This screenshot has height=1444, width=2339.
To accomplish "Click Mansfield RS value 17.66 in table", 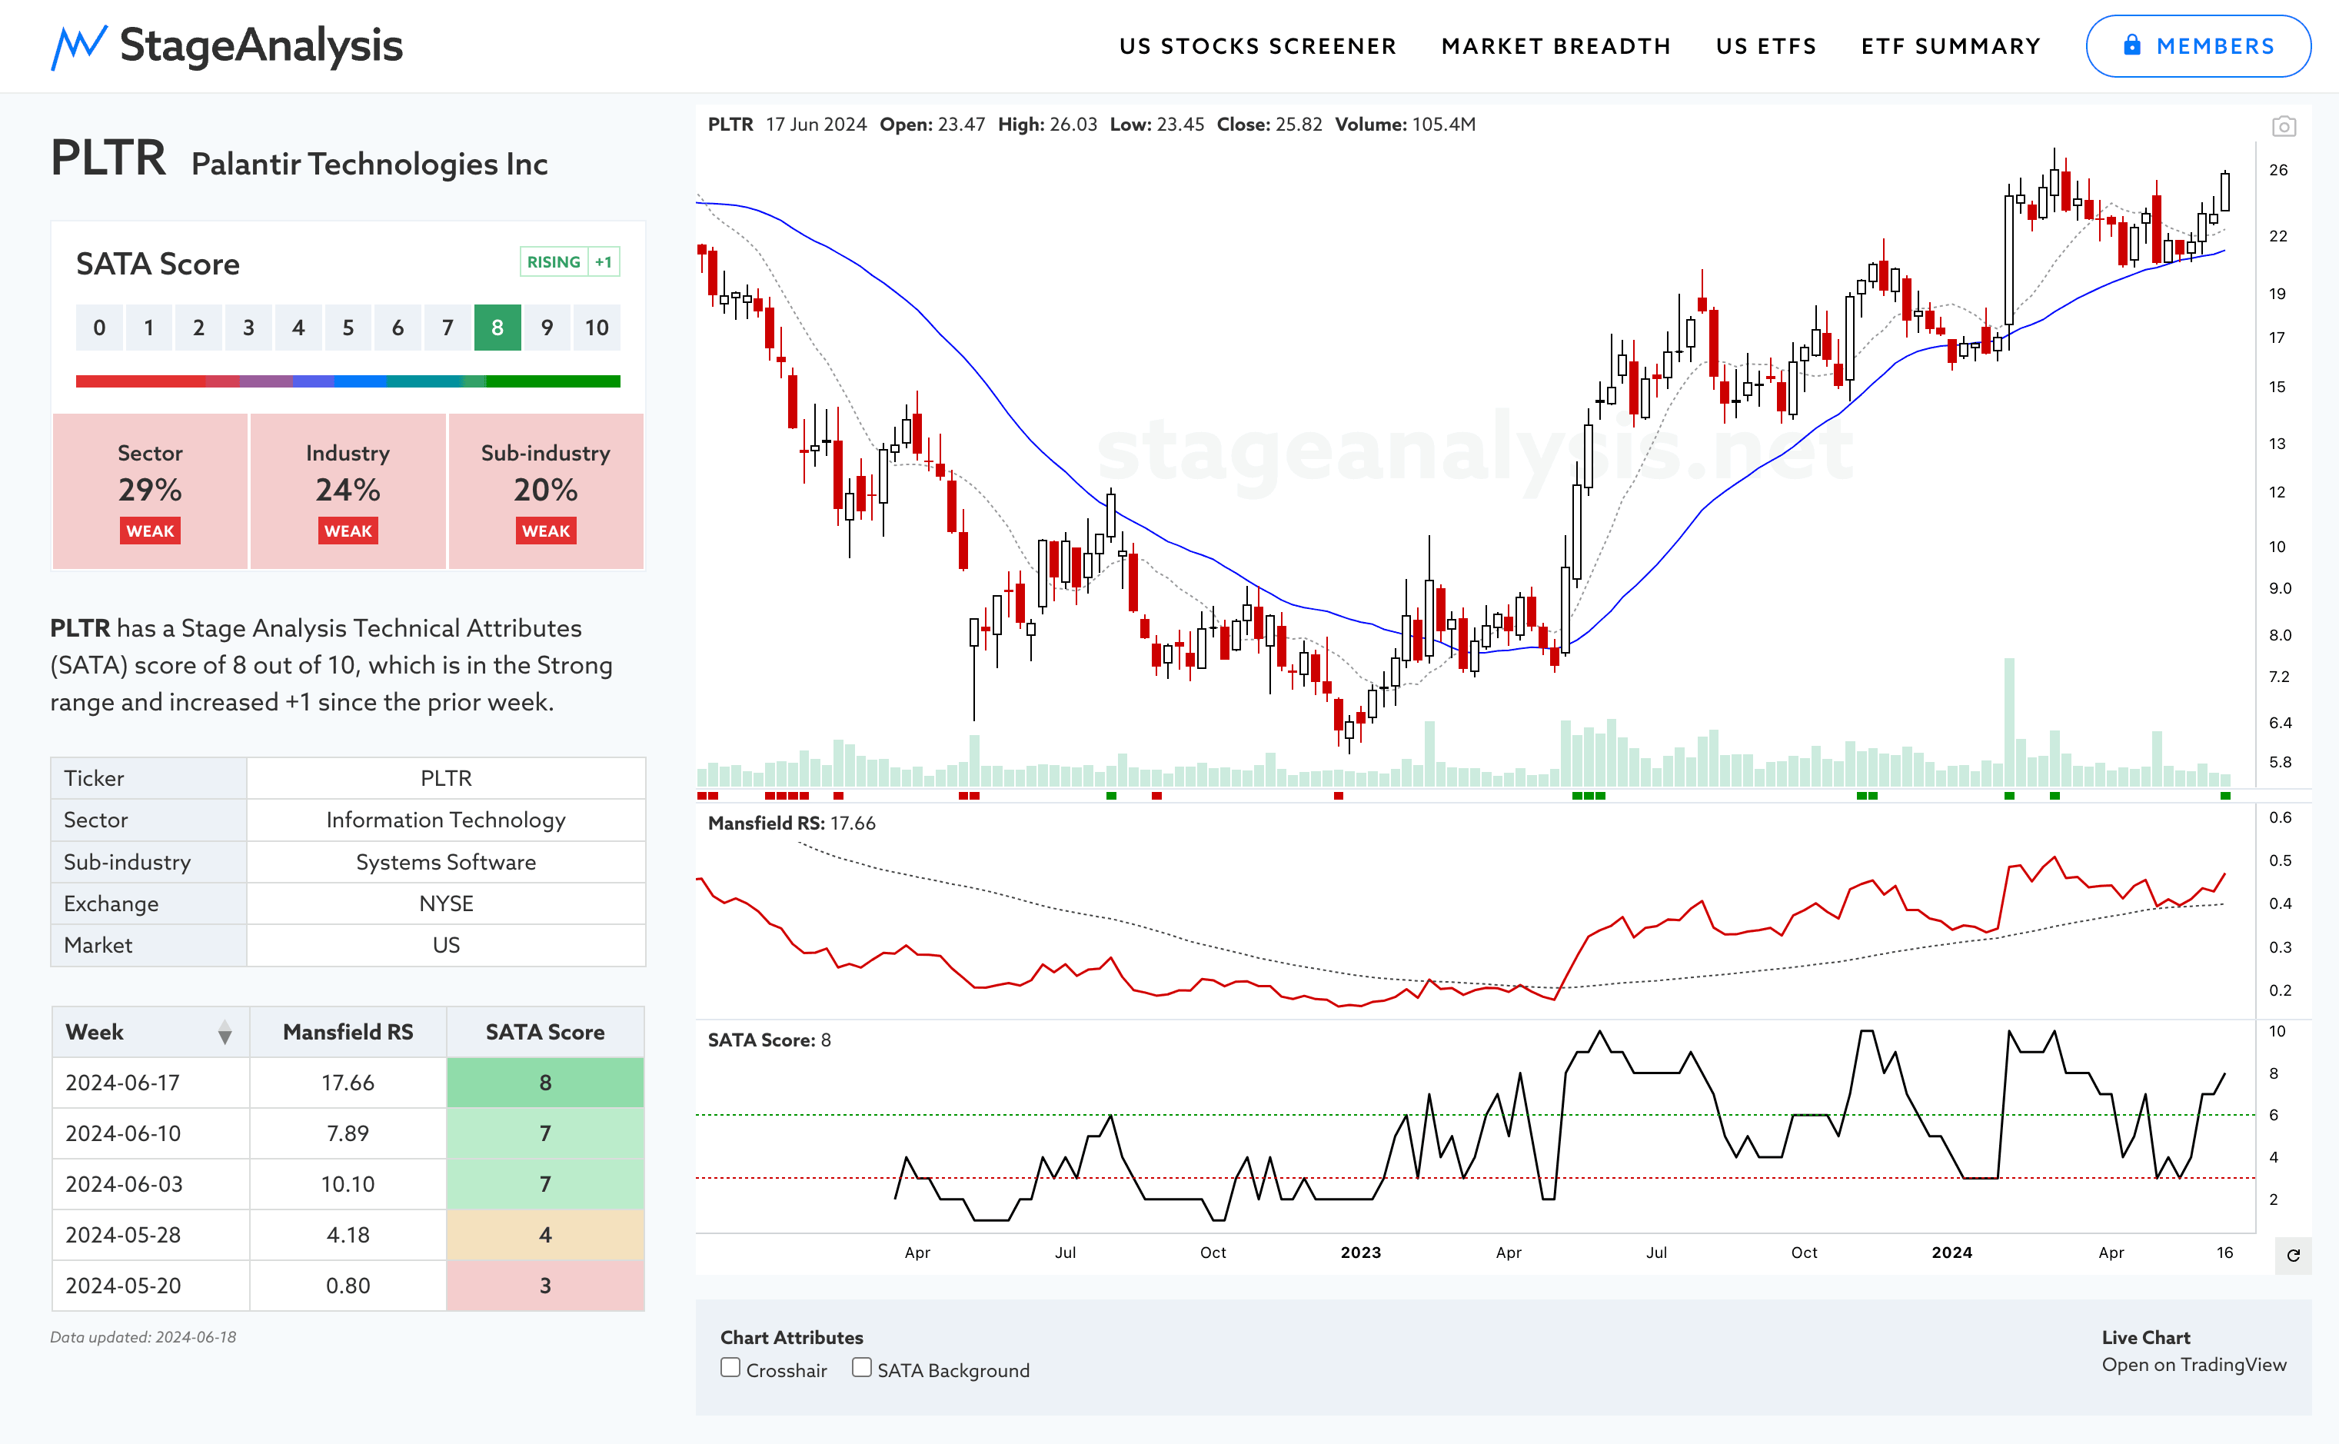I will click(x=348, y=1083).
